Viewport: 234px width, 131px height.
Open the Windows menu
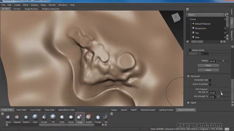(63, 5)
